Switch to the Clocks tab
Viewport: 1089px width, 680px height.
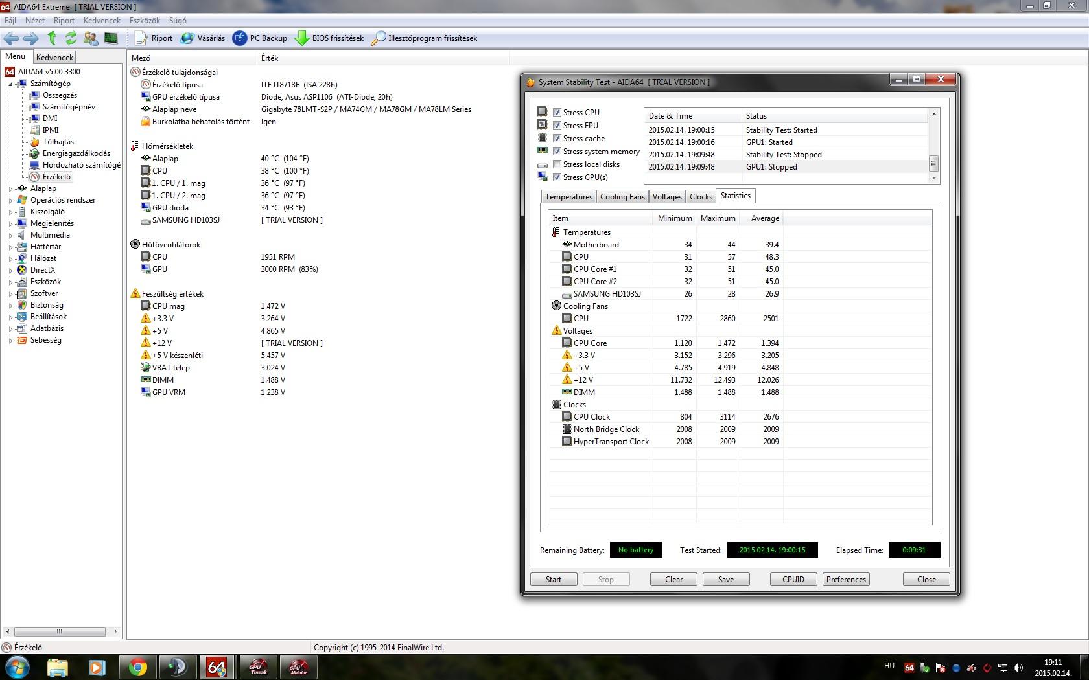(x=701, y=197)
